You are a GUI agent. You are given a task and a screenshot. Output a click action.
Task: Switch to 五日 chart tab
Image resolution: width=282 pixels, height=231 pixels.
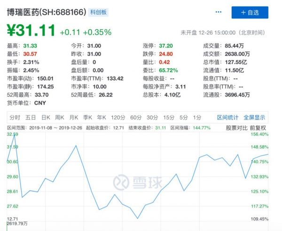coord(31,117)
